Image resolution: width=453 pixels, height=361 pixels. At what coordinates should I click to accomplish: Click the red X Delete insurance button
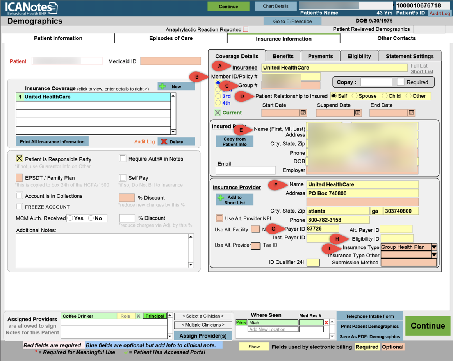(176, 142)
